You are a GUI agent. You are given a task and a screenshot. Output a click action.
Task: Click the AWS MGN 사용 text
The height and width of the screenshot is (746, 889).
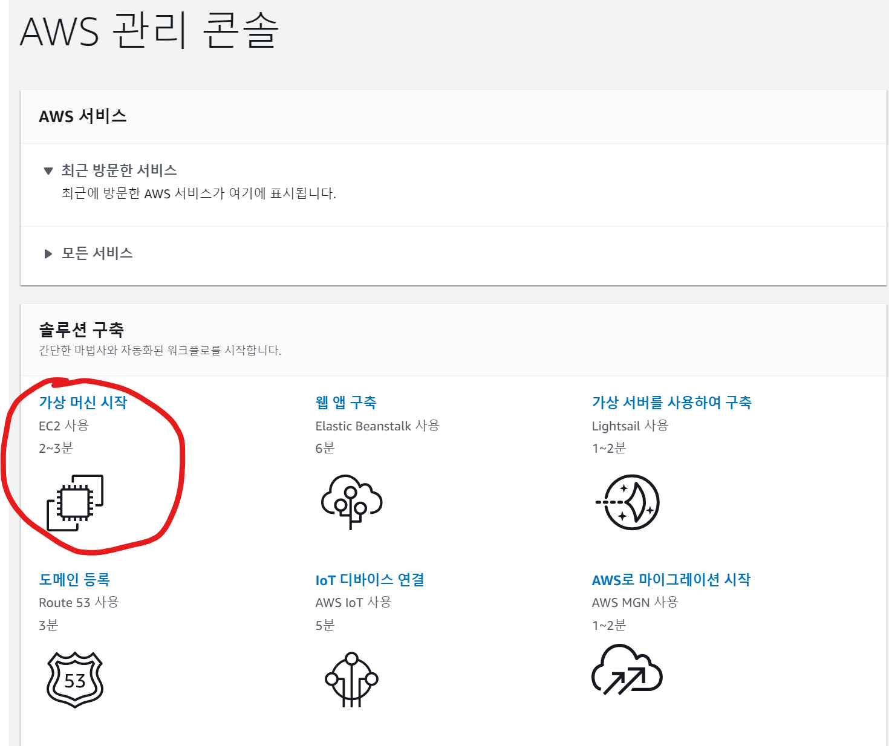(635, 602)
